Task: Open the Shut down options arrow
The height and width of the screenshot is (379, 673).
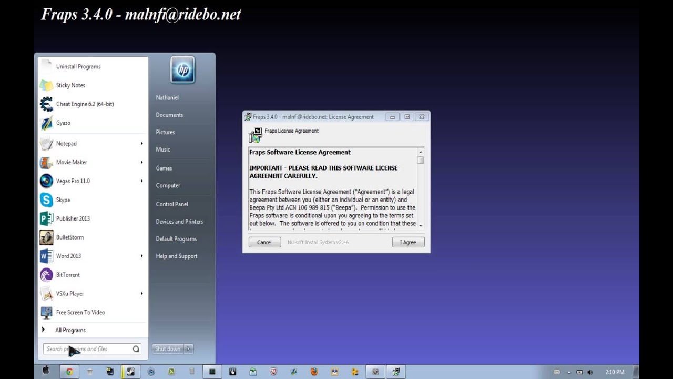Action: point(189,349)
